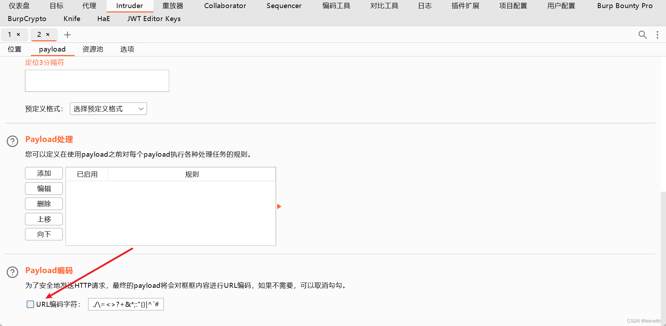Image resolution: width=666 pixels, height=326 pixels.
Task: Open the JWT Editor Keys tab
Action: point(154,19)
